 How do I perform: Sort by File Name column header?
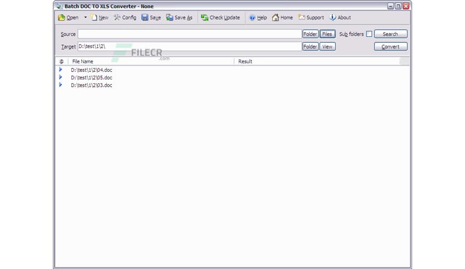pos(151,61)
